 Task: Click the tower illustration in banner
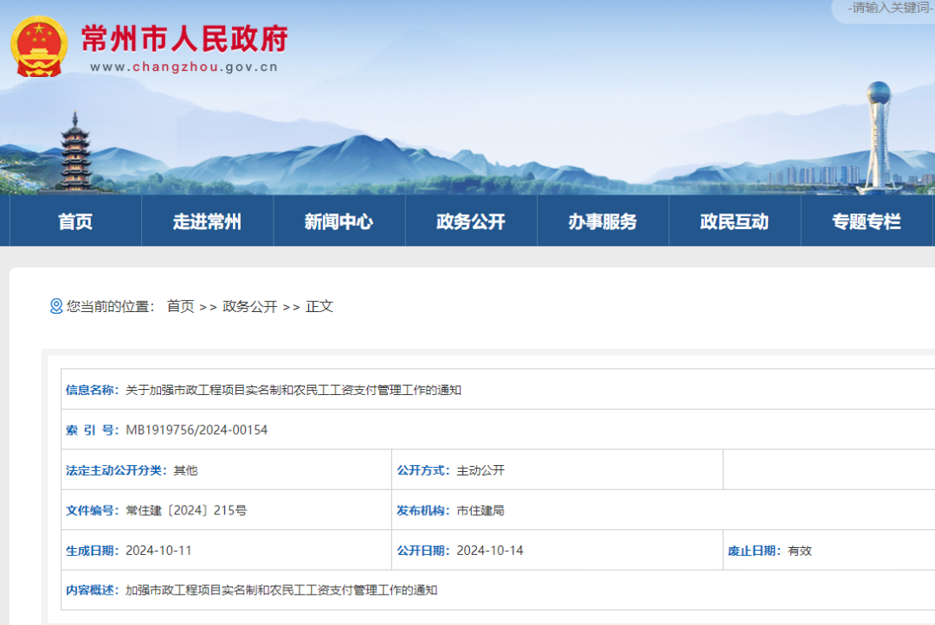click(x=879, y=134)
